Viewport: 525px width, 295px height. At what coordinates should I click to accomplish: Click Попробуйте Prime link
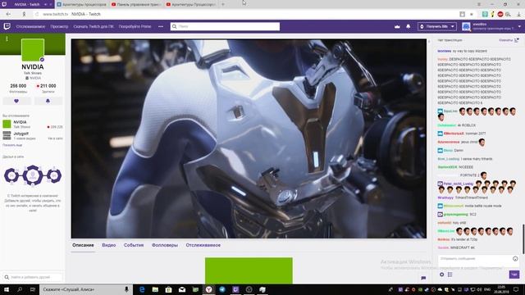coord(135,26)
